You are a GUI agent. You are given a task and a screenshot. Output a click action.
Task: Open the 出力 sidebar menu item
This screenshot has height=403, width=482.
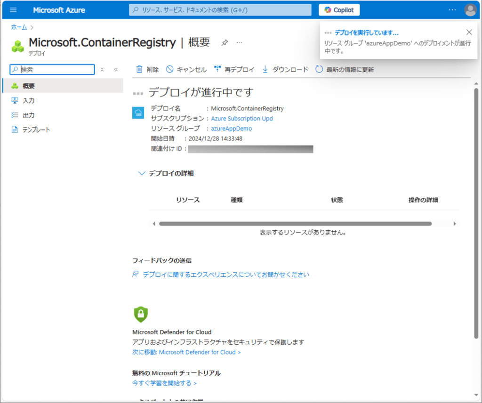click(x=29, y=115)
